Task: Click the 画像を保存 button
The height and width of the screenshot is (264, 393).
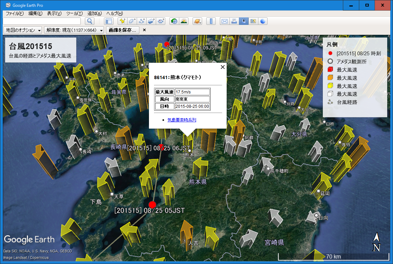Action: (122, 30)
